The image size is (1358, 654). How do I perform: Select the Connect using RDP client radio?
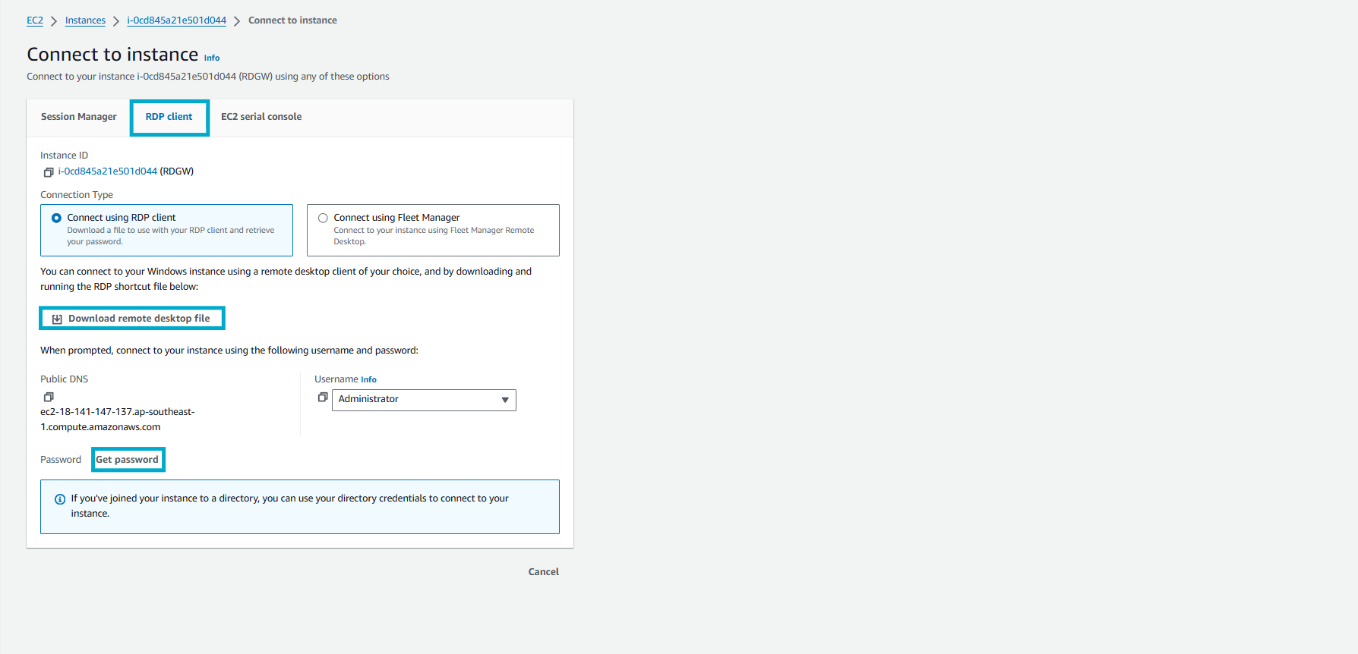[x=56, y=218]
